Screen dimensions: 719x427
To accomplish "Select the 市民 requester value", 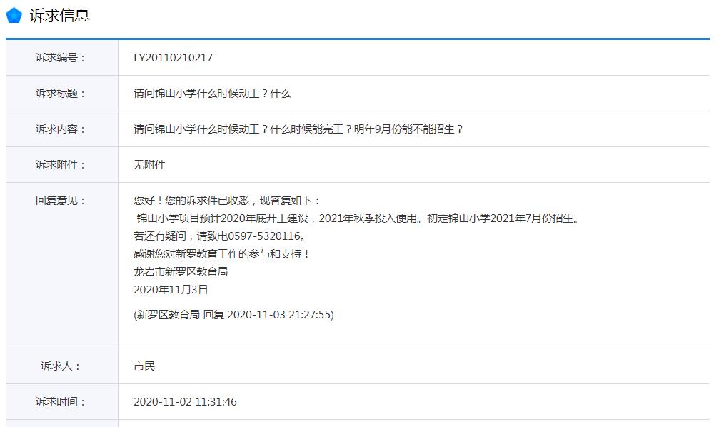I will tap(143, 364).
